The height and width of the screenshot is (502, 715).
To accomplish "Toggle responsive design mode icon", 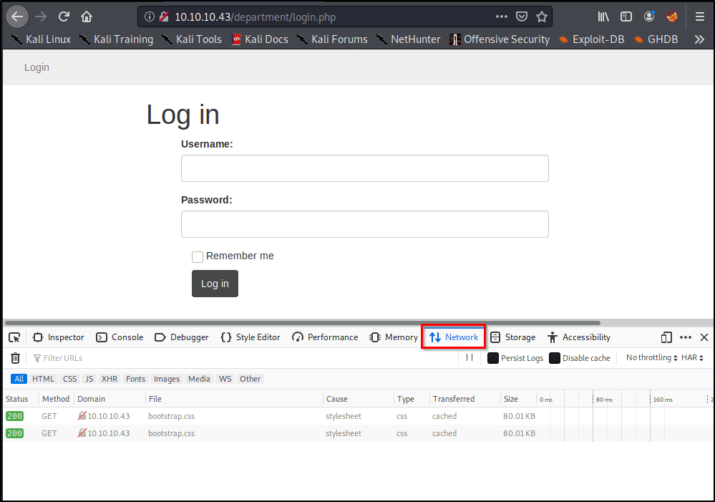I will tap(666, 337).
